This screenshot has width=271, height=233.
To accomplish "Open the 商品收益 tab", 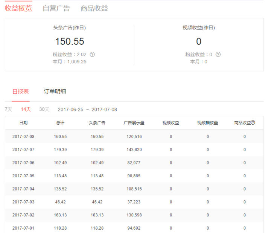I will [x=94, y=8].
